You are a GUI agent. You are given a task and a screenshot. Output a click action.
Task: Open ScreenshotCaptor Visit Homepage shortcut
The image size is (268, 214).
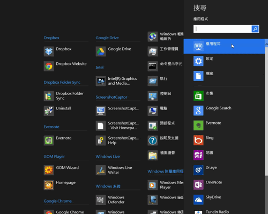117,126
